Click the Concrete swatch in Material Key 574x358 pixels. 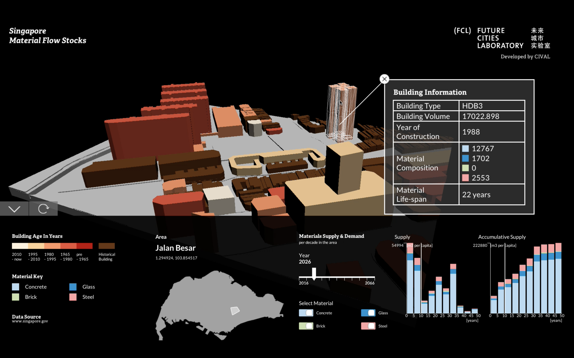point(15,287)
